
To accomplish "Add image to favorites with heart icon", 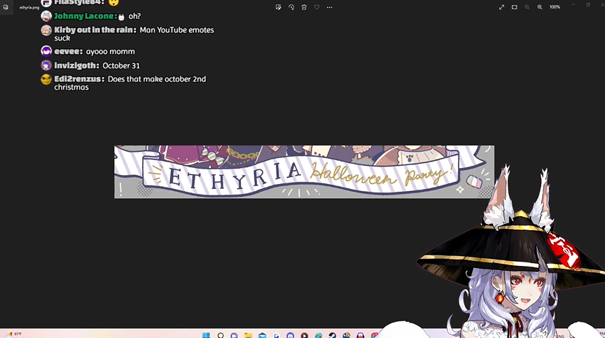I will coord(317,7).
